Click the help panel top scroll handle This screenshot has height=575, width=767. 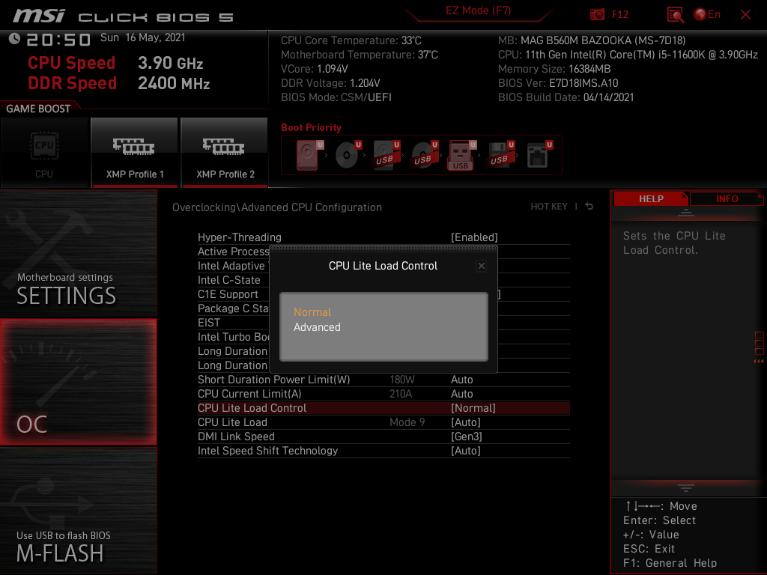[x=686, y=213]
